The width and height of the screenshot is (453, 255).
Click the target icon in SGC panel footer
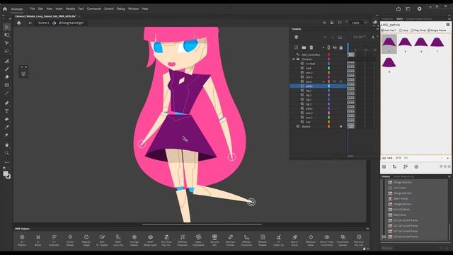416,167
